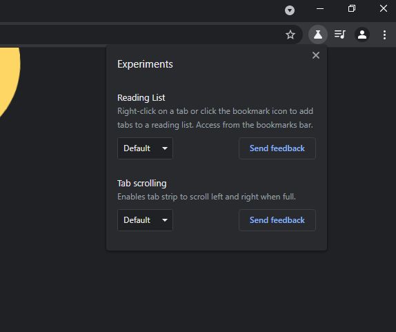The height and width of the screenshot is (332, 396).
Task: Click the Reading List title text
Action: [141, 98]
